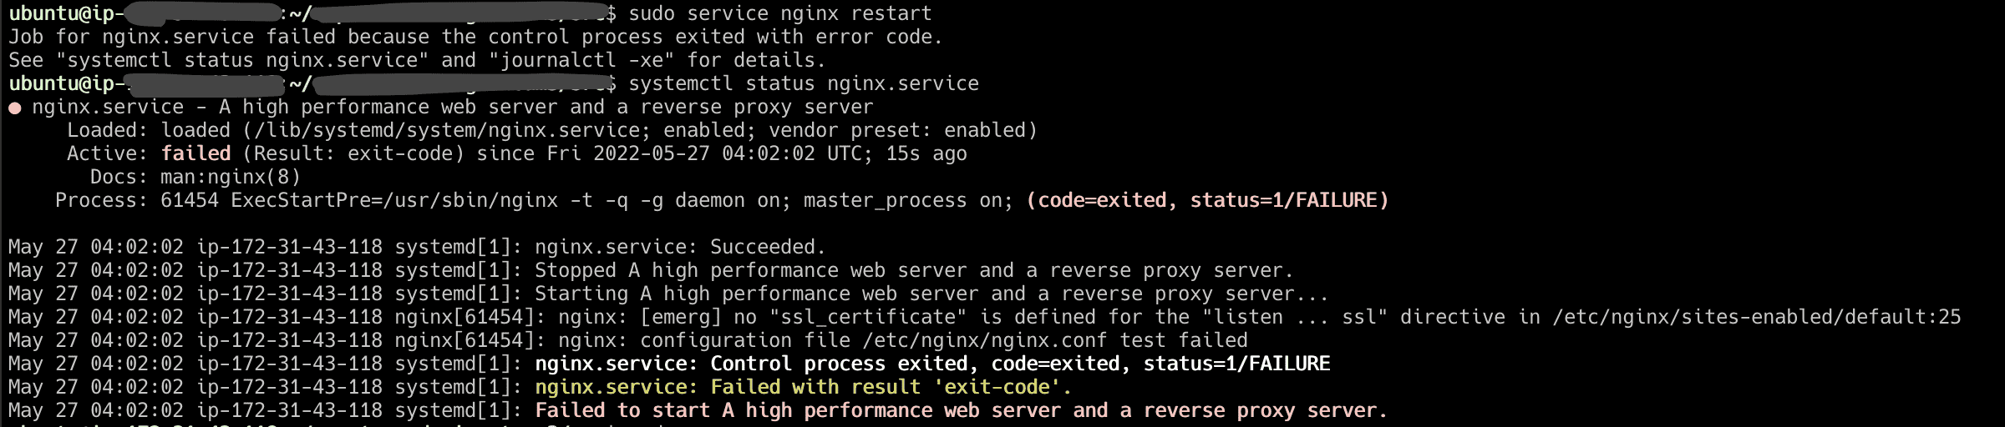This screenshot has width=2005, height=427.
Task: Click bold 'Control process exited, code=exited' log line
Action: pos(669,364)
